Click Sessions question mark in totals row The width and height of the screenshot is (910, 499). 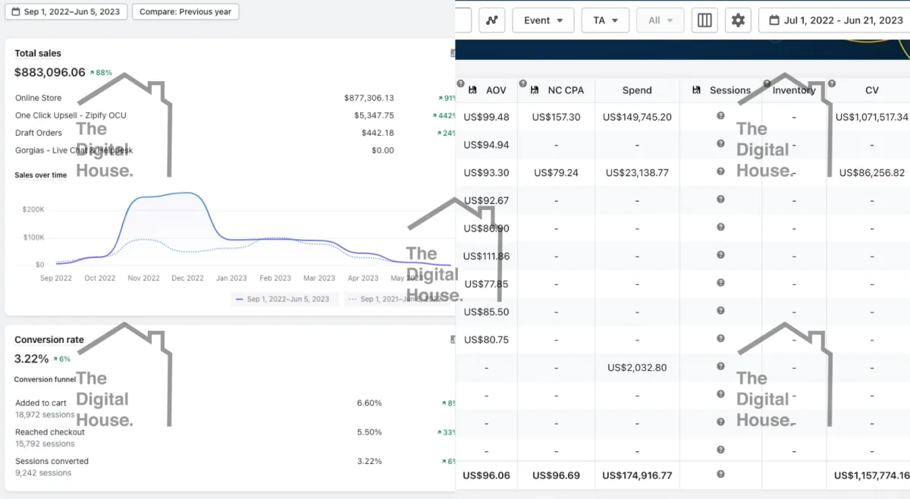tap(720, 474)
